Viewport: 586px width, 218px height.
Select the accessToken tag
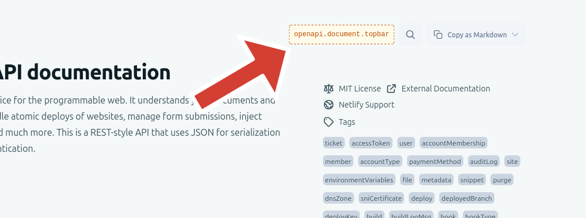371,143
